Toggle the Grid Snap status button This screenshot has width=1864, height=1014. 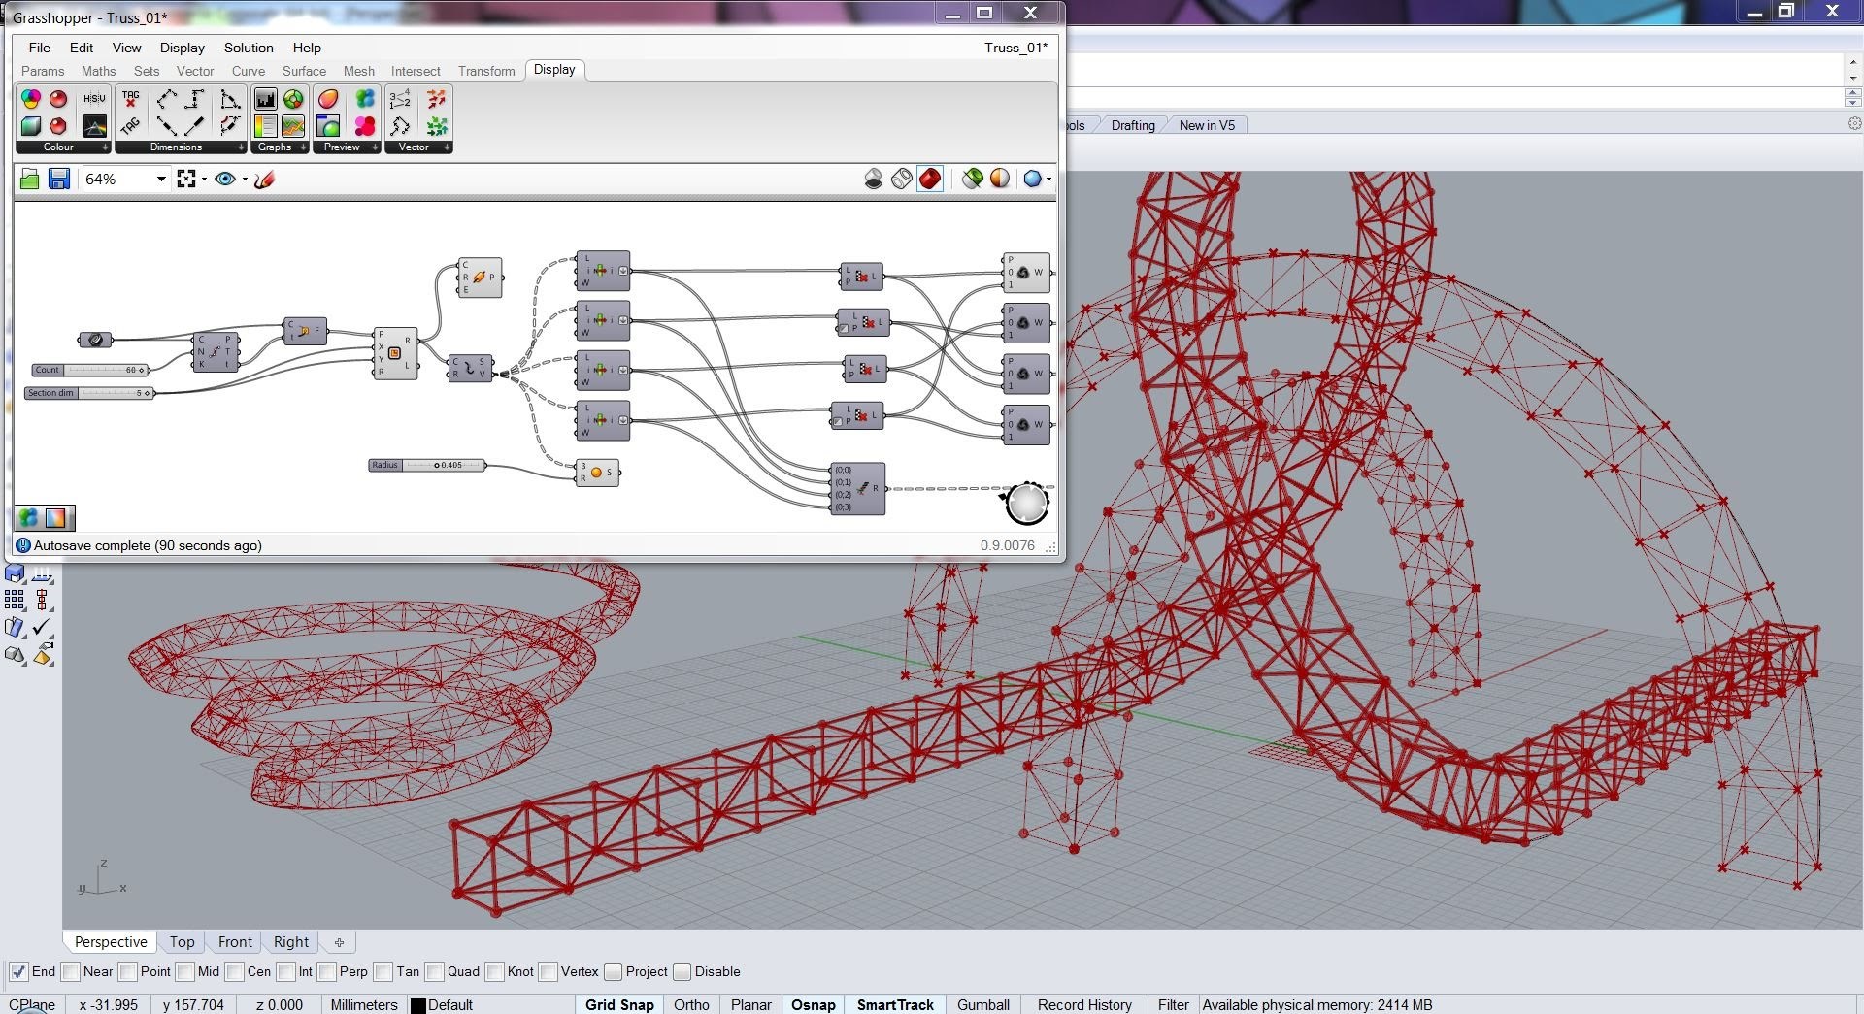click(619, 1004)
